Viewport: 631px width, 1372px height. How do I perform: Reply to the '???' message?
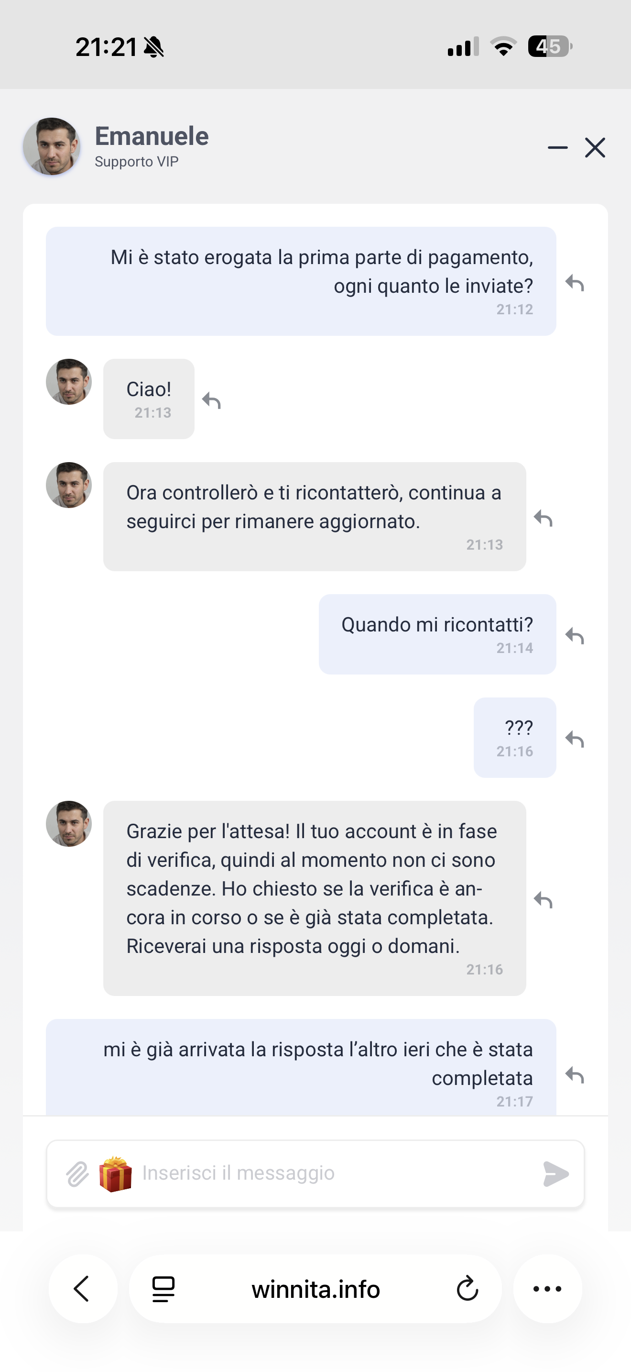[x=575, y=739]
